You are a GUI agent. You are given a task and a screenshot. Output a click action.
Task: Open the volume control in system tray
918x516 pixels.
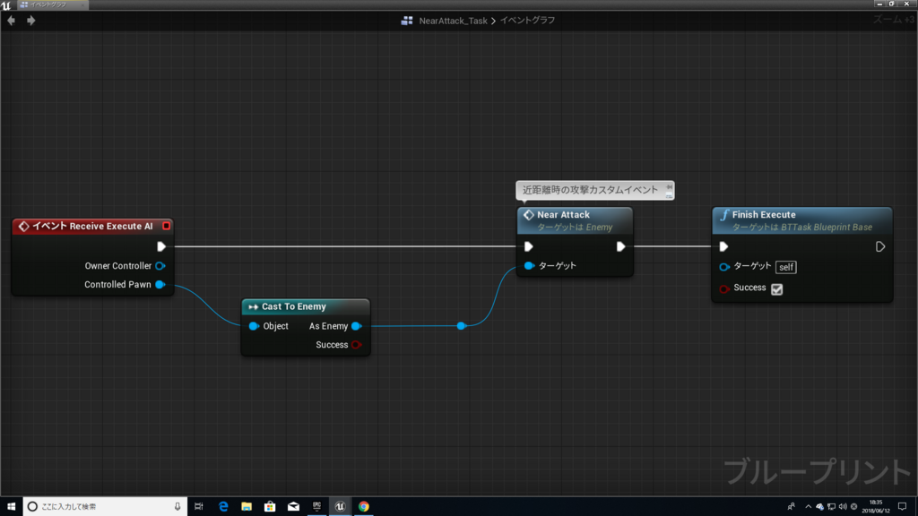tap(843, 507)
